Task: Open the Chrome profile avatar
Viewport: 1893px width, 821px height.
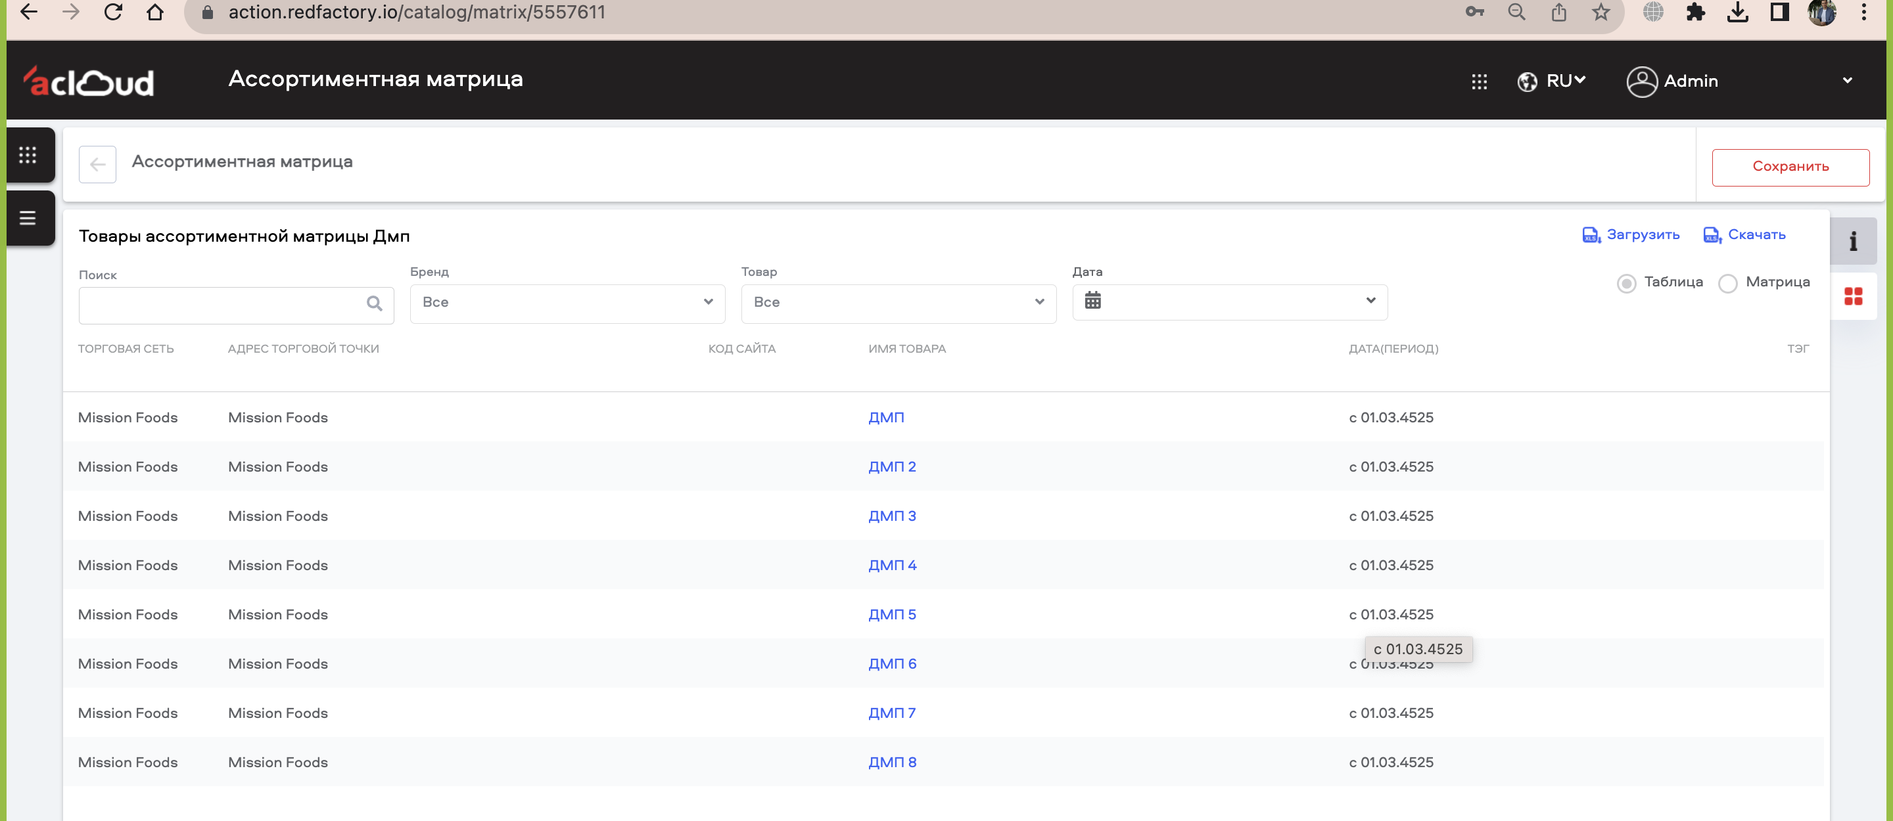Action: click(1822, 12)
